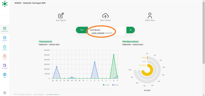The height and width of the screenshot is (96, 205).
Task: Click the TRANSAKSI heading
Action: tap(45, 42)
